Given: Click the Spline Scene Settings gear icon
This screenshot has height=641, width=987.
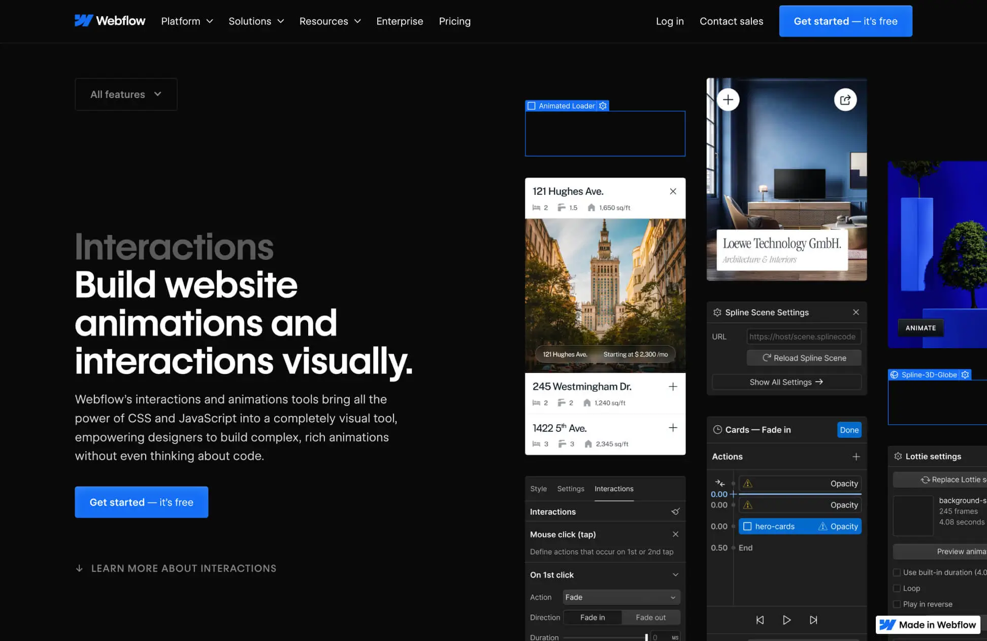Looking at the screenshot, I should coord(717,313).
